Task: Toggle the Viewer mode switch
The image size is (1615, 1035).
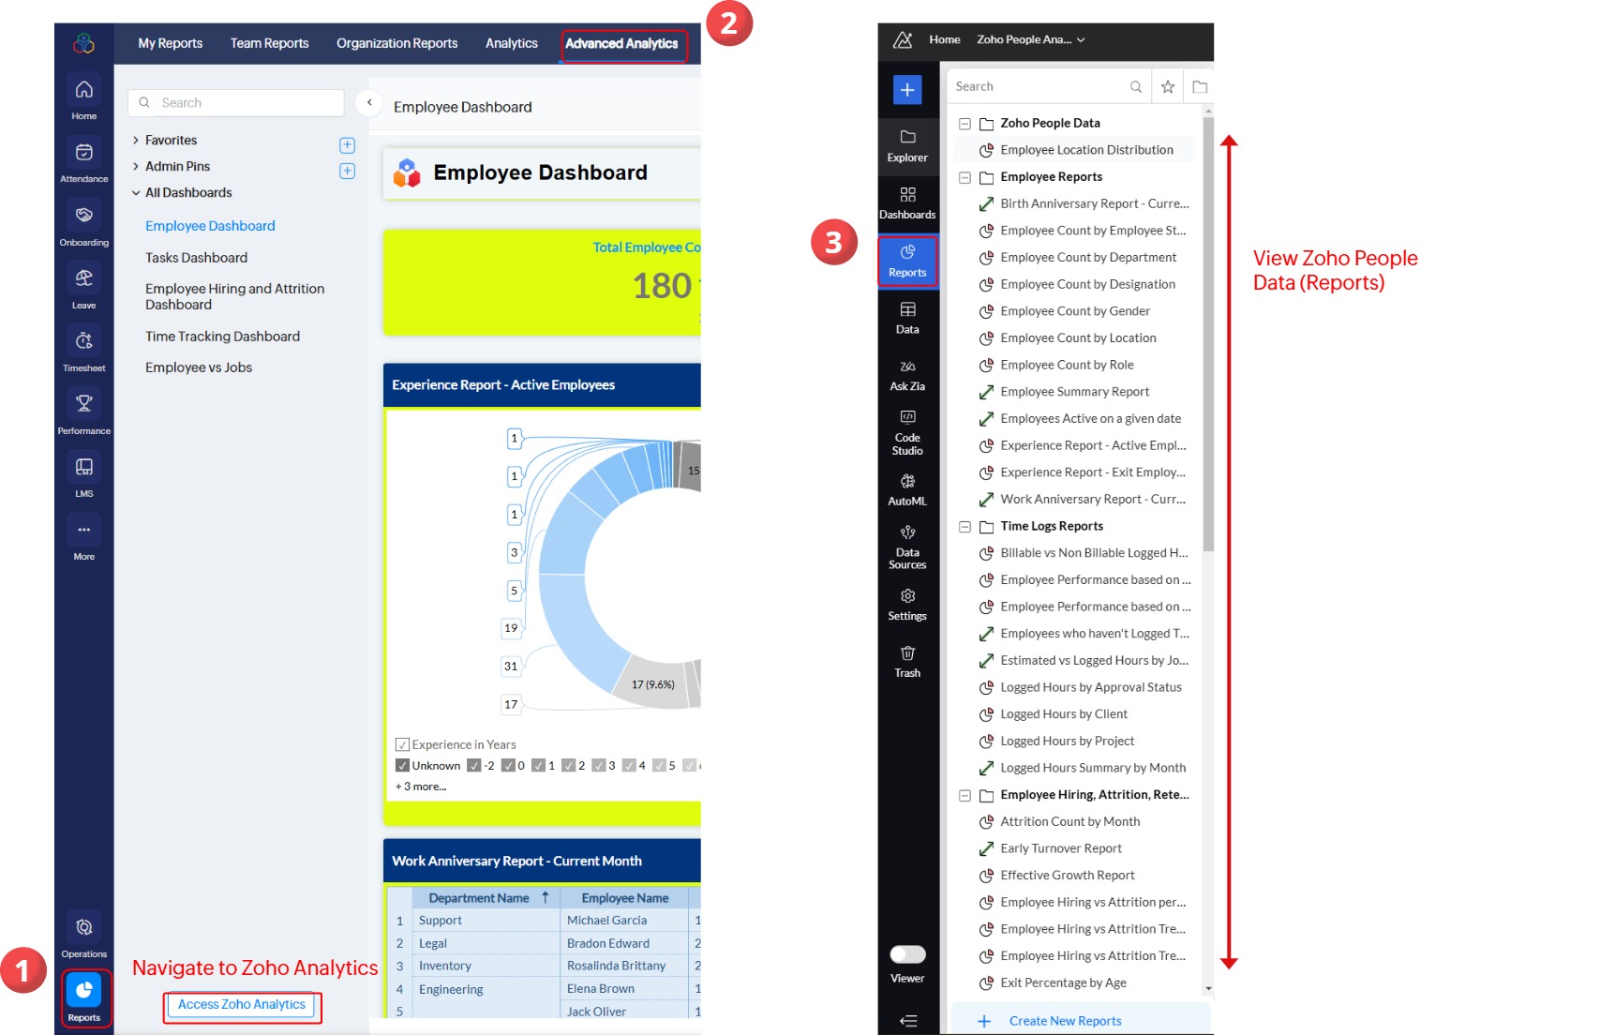Action: coord(907,954)
